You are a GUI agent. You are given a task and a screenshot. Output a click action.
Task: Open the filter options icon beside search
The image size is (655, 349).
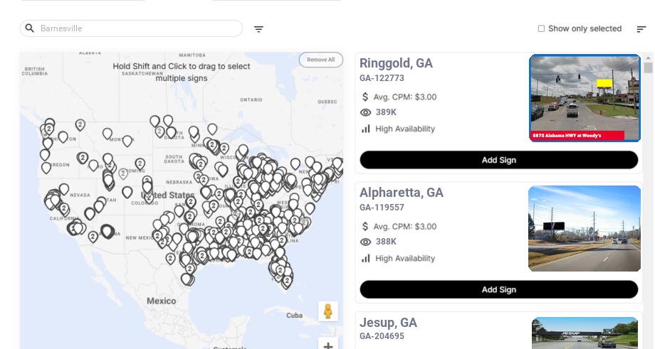point(258,29)
